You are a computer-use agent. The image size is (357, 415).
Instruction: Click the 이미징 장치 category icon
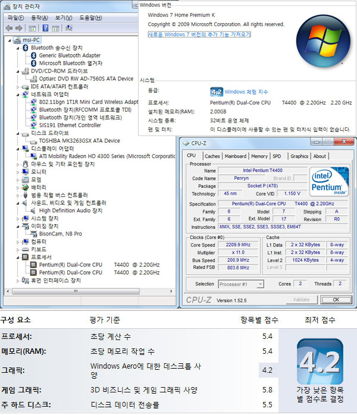coord(26,226)
